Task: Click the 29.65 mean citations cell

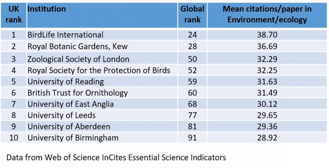Action: click(267, 115)
